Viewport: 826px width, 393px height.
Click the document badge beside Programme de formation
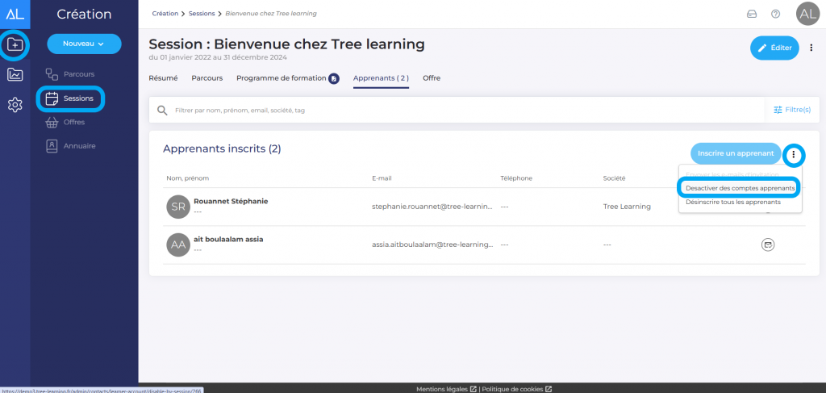click(334, 78)
